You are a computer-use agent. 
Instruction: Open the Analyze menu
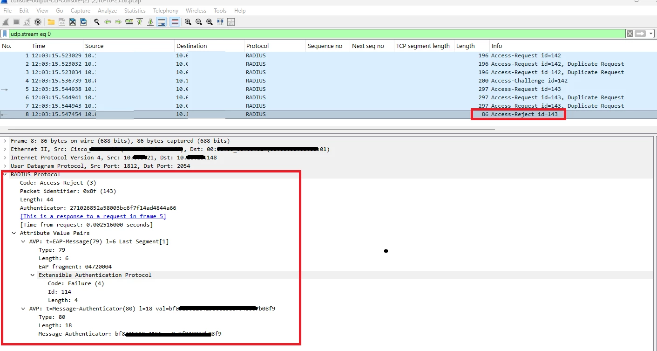[107, 10]
